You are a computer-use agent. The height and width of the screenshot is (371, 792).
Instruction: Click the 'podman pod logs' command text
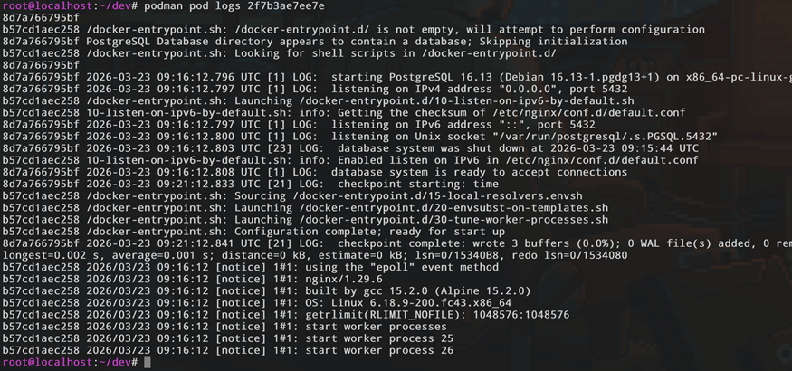pos(192,6)
